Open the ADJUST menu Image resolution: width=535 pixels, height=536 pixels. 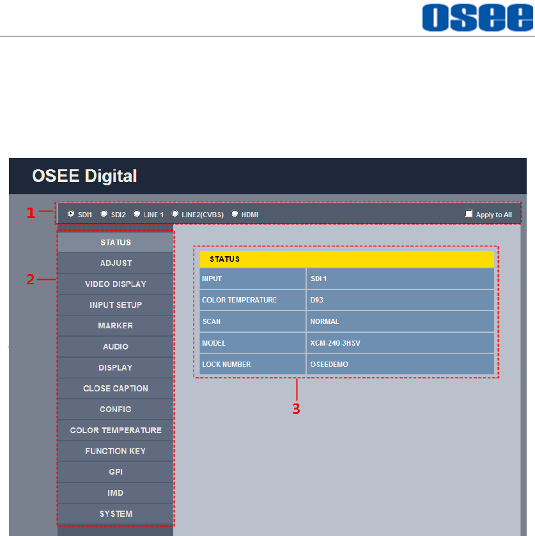(x=116, y=263)
